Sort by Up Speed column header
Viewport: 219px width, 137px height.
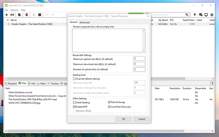[163, 20]
